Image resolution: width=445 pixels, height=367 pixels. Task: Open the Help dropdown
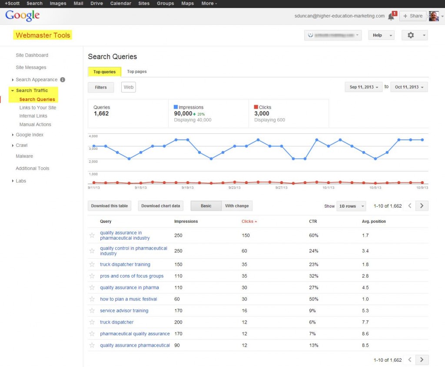click(382, 35)
